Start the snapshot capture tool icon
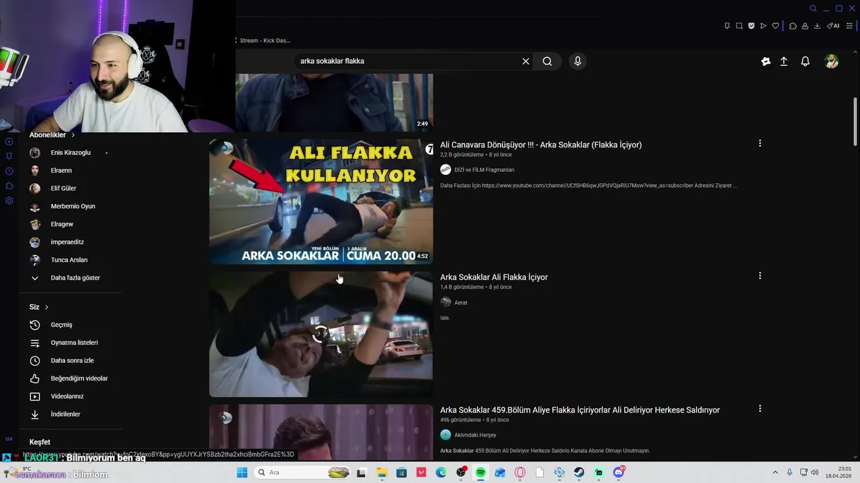The height and width of the screenshot is (483, 860). click(739, 25)
